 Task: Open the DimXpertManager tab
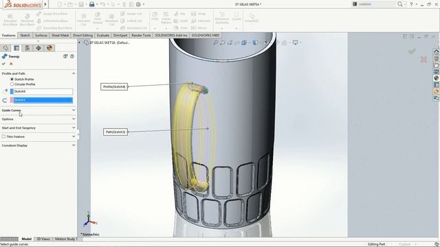pyautogui.click(x=38, y=48)
